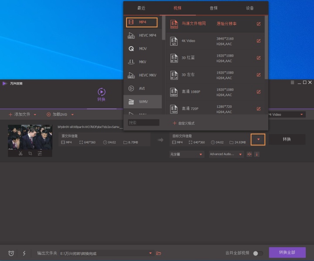Click the format search field

(143, 123)
